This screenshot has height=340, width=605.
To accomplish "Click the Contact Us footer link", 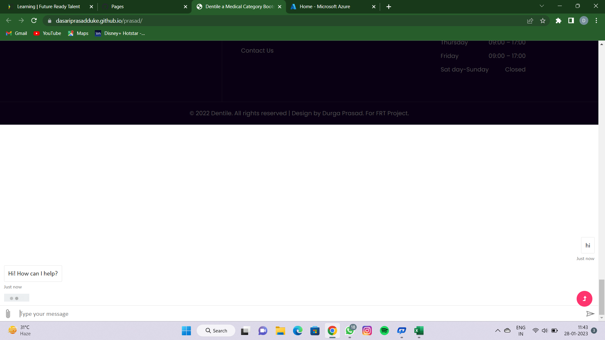I will [x=257, y=51].
